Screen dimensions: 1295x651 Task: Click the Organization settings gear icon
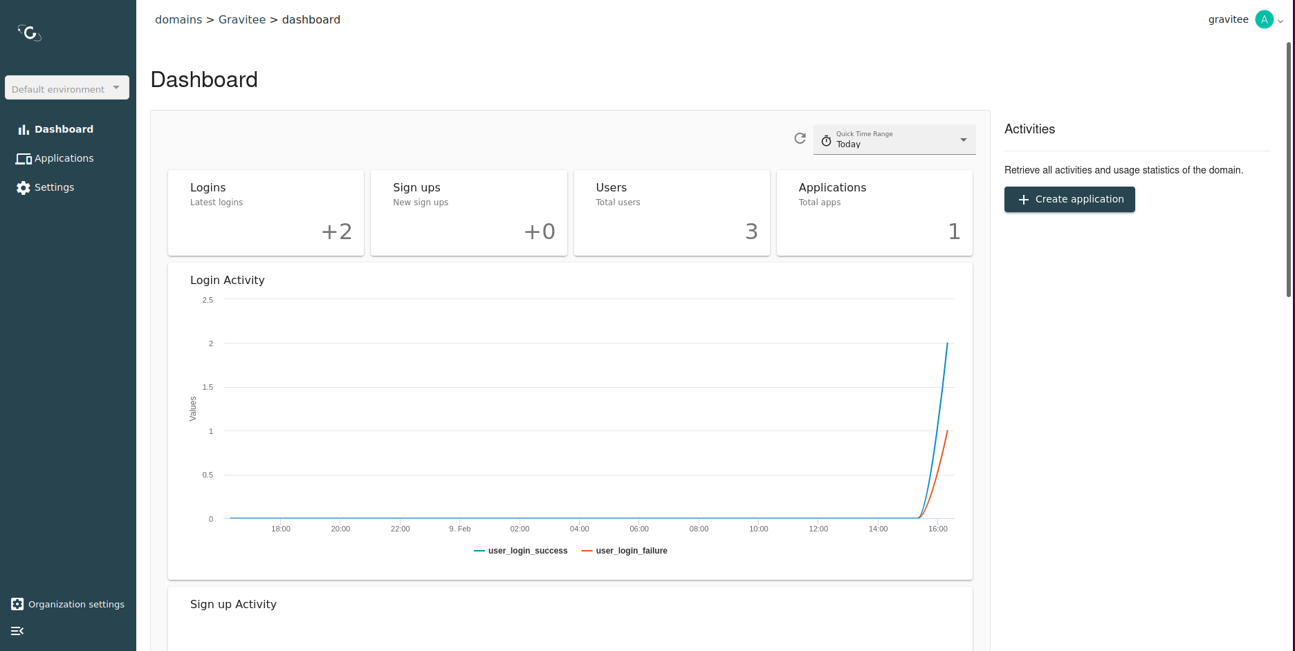[x=19, y=603]
